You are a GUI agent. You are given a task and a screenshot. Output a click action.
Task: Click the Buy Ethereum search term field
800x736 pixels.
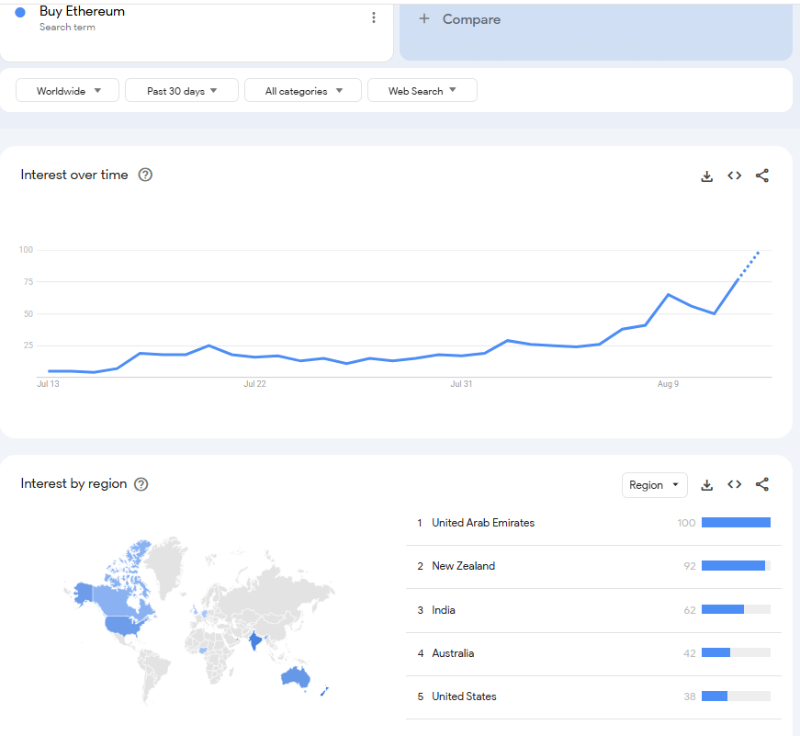tap(197, 31)
